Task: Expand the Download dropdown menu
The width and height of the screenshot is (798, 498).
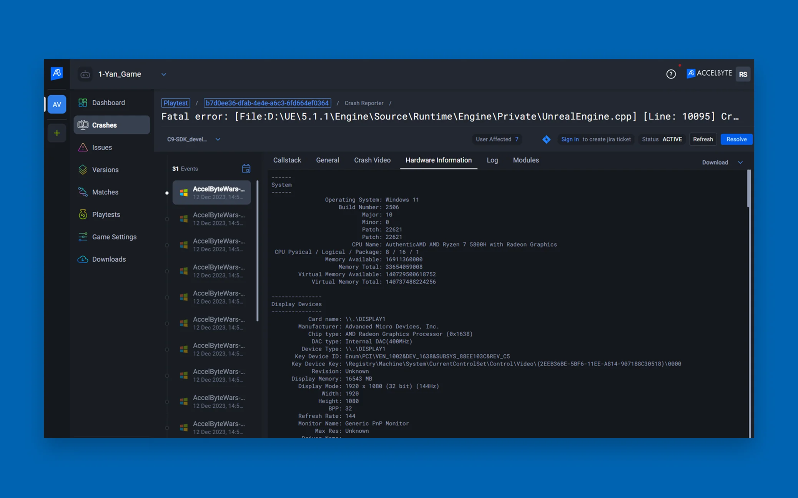Action: pos(723,162)
